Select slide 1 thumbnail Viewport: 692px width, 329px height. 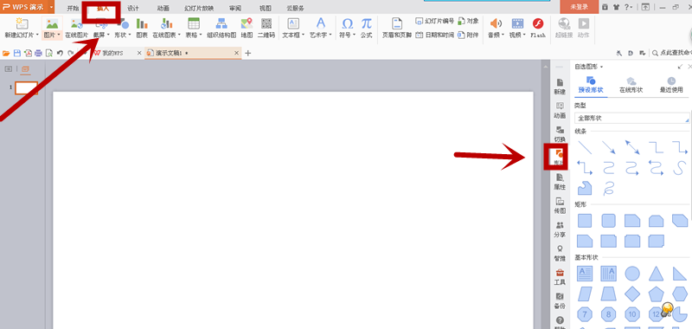pos(27,88)
